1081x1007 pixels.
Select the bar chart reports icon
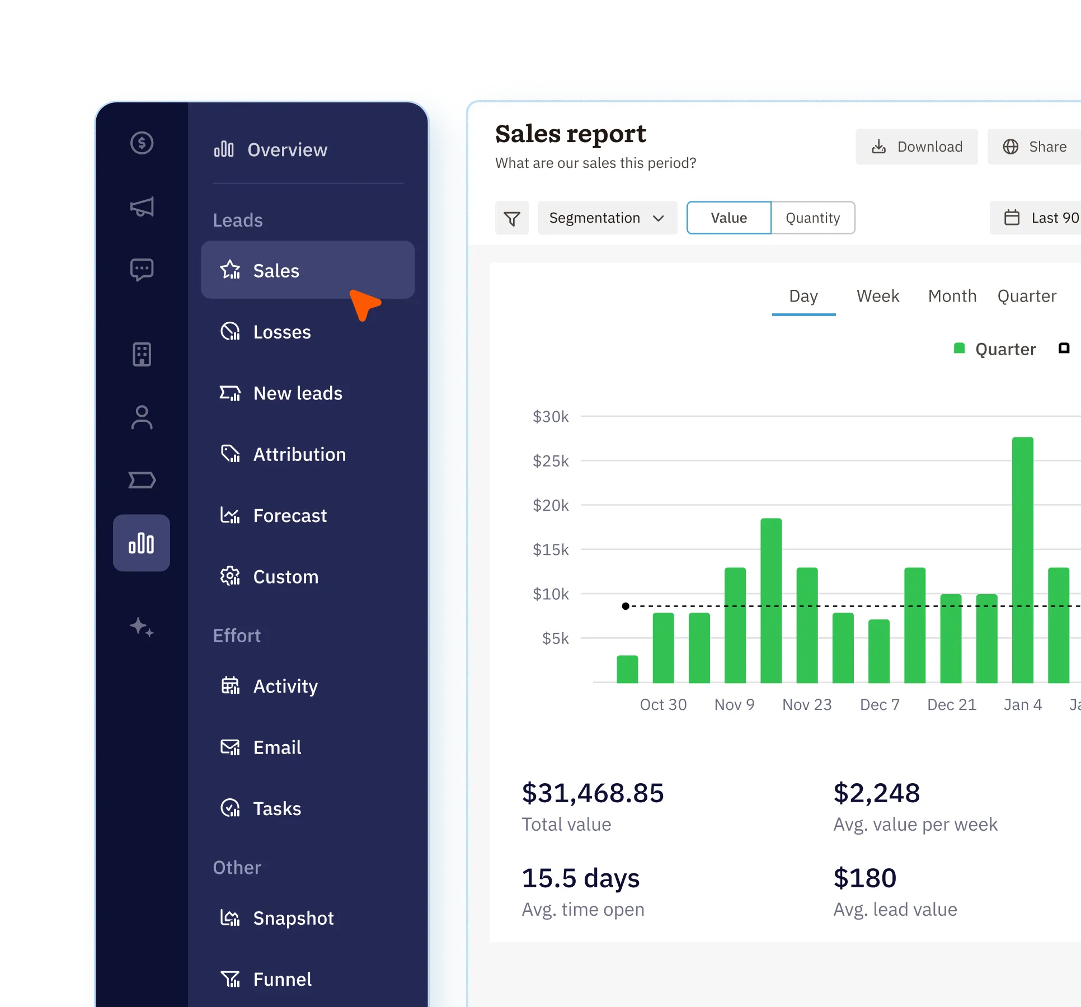coord(142,543)
